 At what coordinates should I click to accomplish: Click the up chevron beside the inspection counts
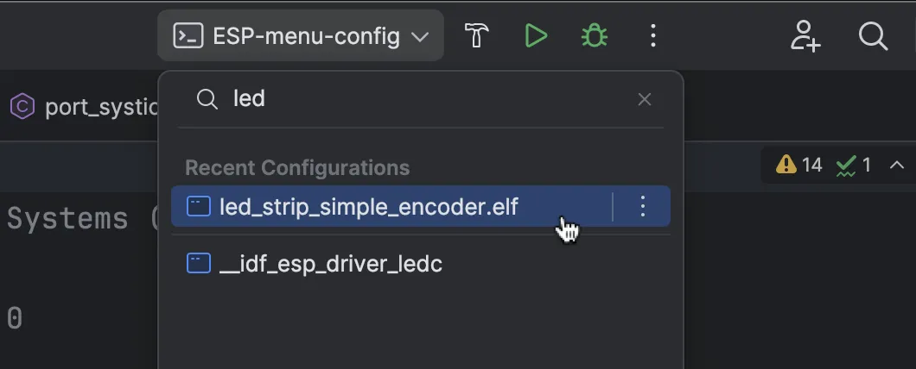[x=897, y=164]
